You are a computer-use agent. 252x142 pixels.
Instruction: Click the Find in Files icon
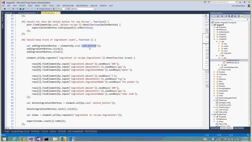68,9
